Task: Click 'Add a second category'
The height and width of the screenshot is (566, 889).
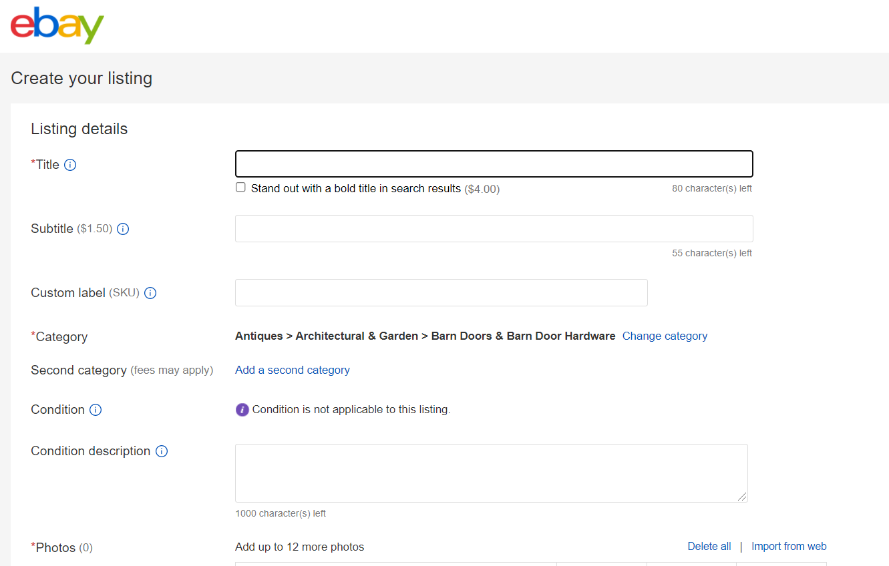Action: tap(293, 370)
